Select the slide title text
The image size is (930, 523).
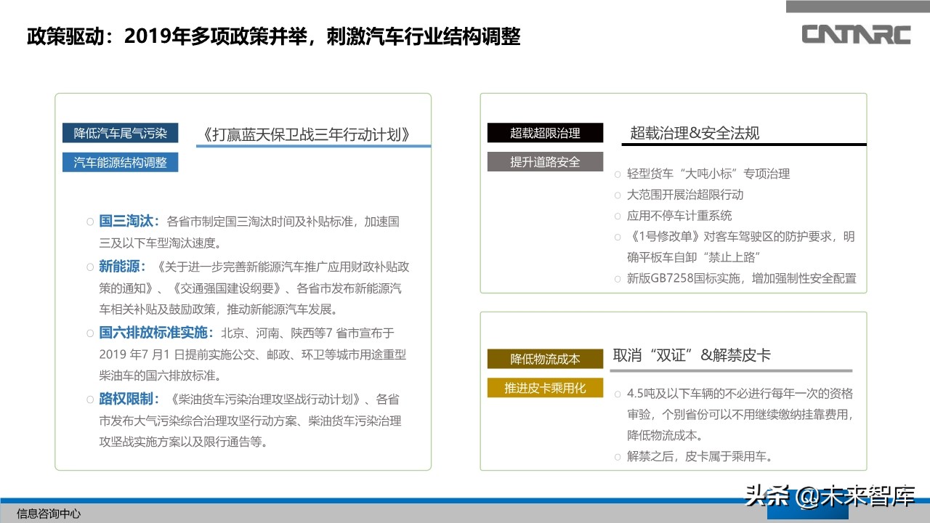coord(274,36)
